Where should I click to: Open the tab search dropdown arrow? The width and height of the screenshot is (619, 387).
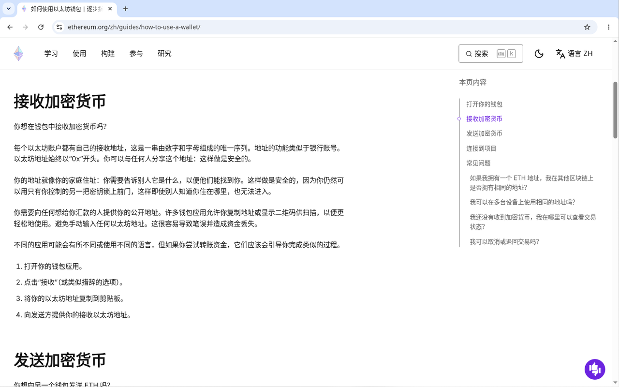tap(8, 9)
